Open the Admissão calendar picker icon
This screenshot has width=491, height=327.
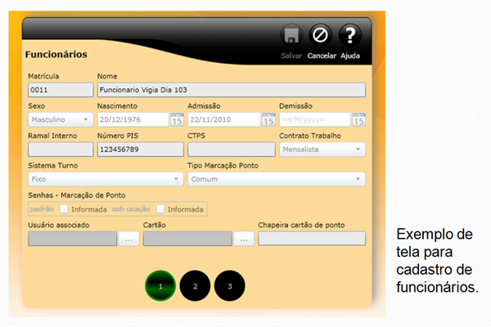[x=267, y=119]
